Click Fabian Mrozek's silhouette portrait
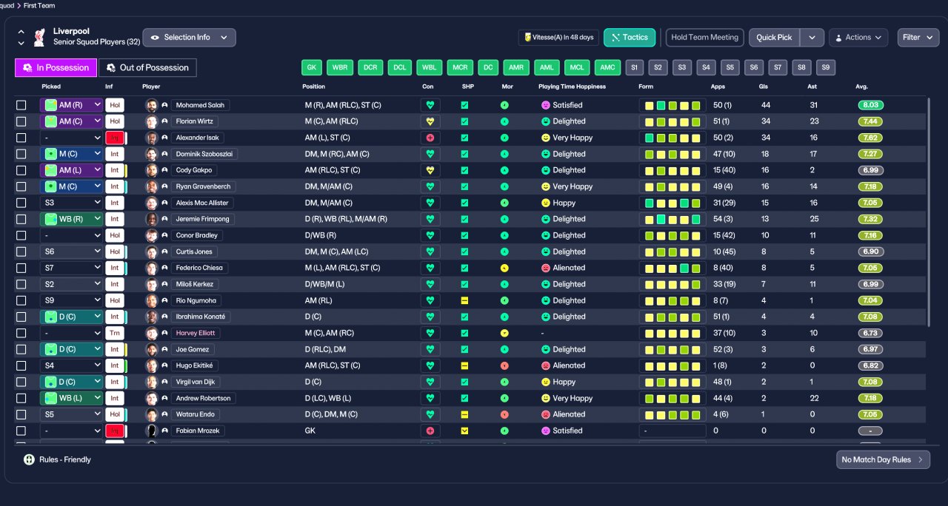Screen dimensions: 948x506 tap(152, 431)
